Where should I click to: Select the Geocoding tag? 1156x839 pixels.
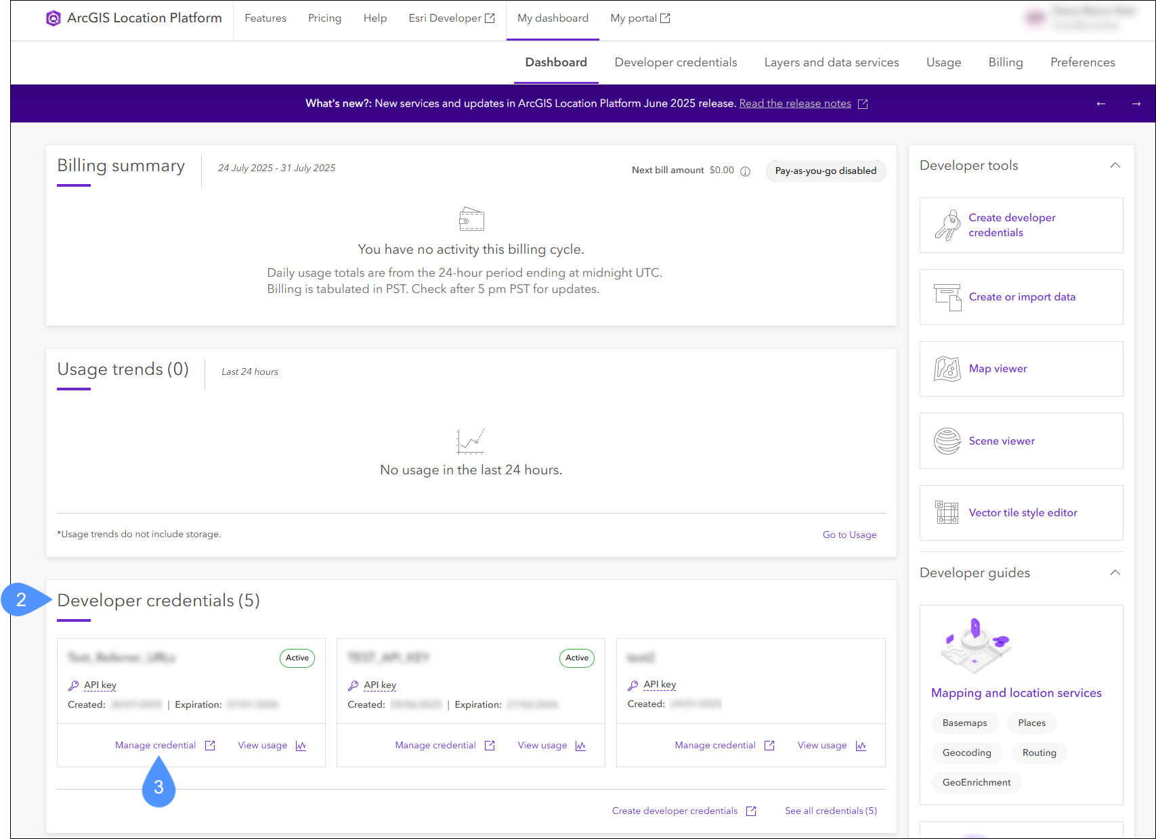tap(966, 753)
